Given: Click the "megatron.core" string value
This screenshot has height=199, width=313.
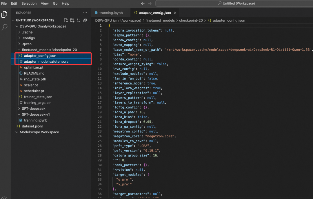Looking at the screenshot, I should tap(160, 136).
